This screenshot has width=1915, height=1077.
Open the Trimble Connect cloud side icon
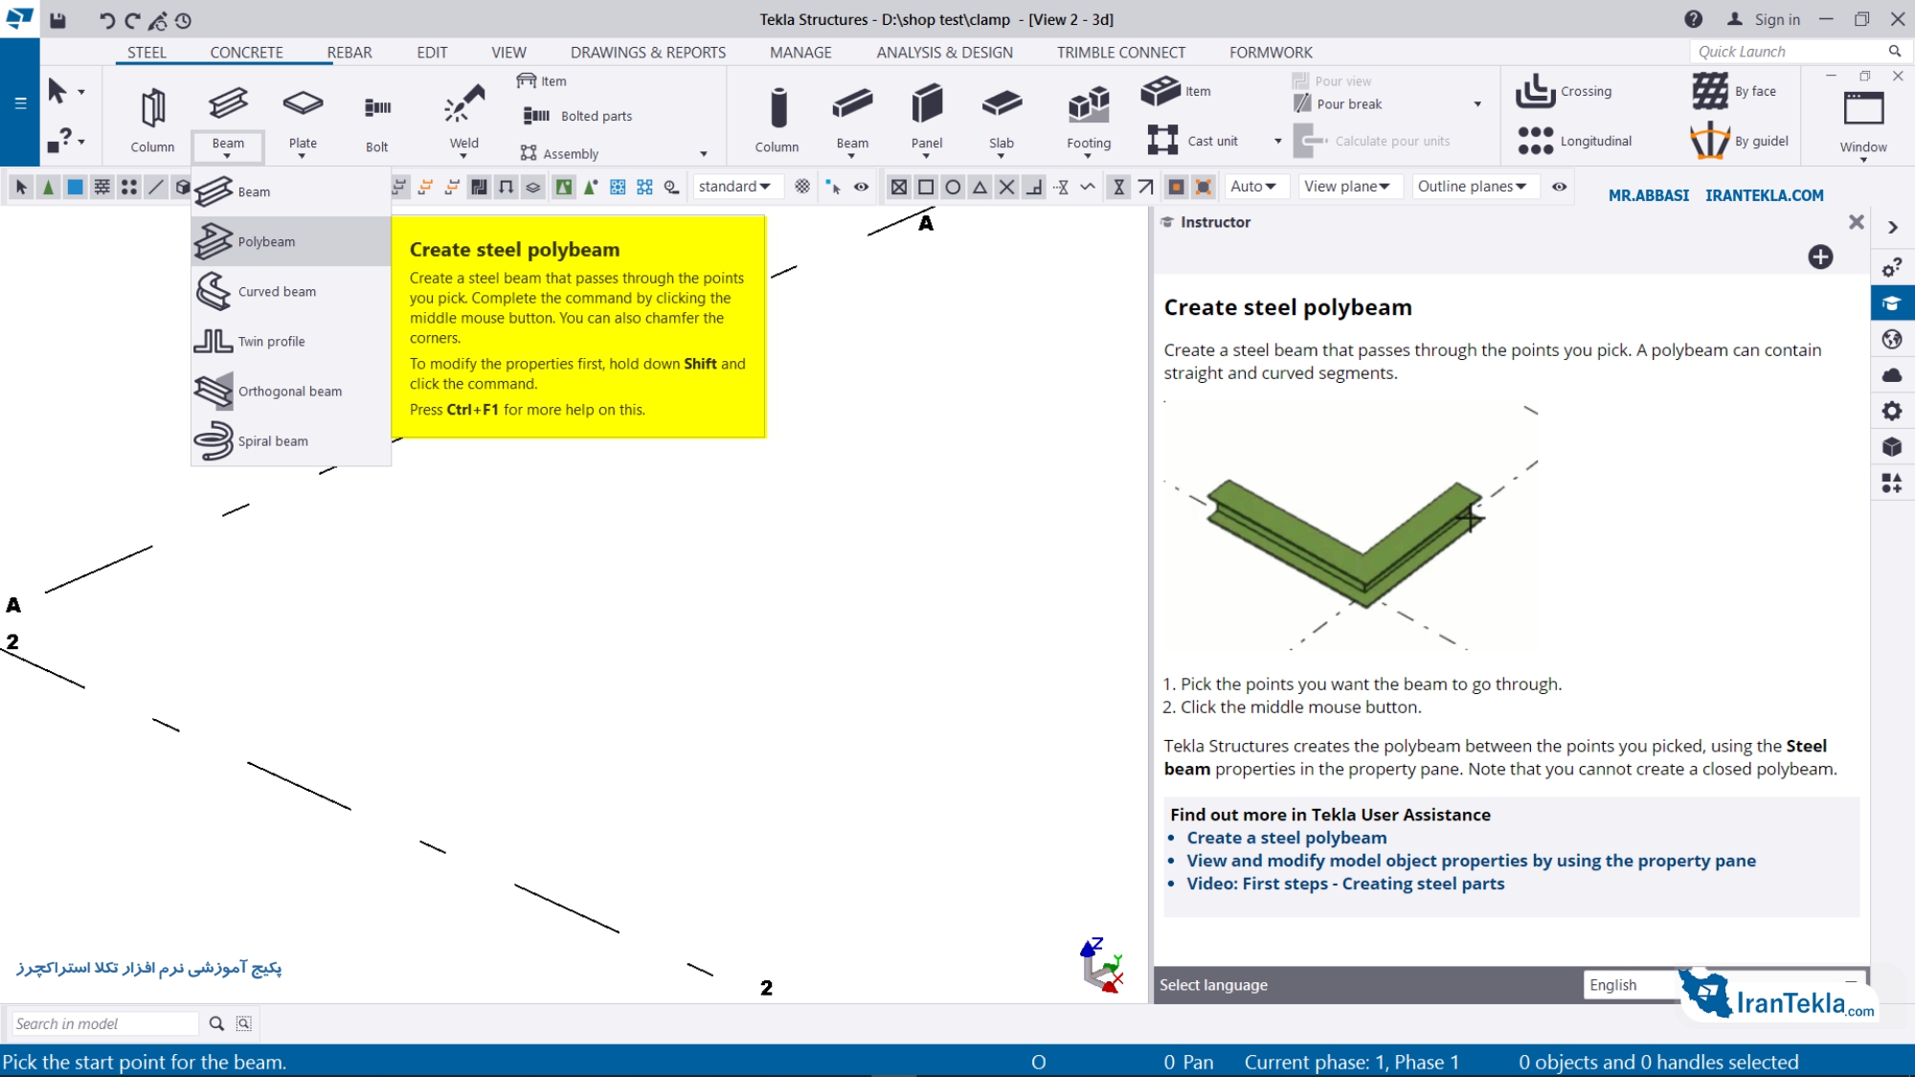(x=1892, y=375)
